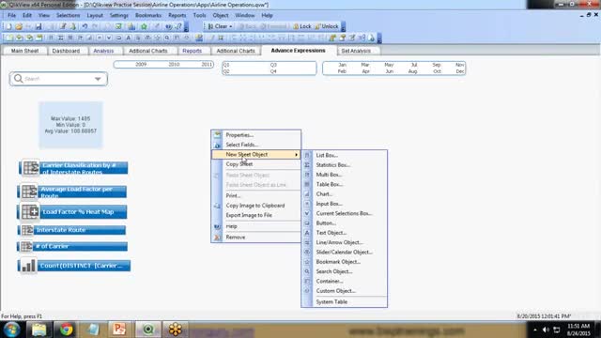Open Windows Start menu

coord(11,330)
